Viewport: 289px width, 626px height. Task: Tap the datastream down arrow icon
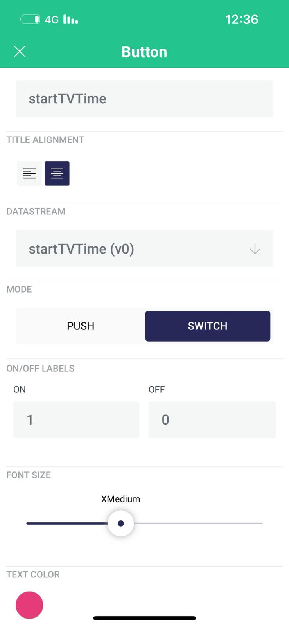point(255,248)
